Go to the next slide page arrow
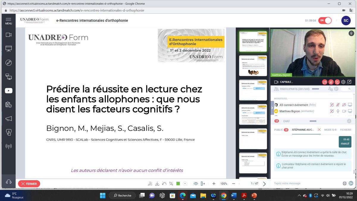 click(264, 184)
